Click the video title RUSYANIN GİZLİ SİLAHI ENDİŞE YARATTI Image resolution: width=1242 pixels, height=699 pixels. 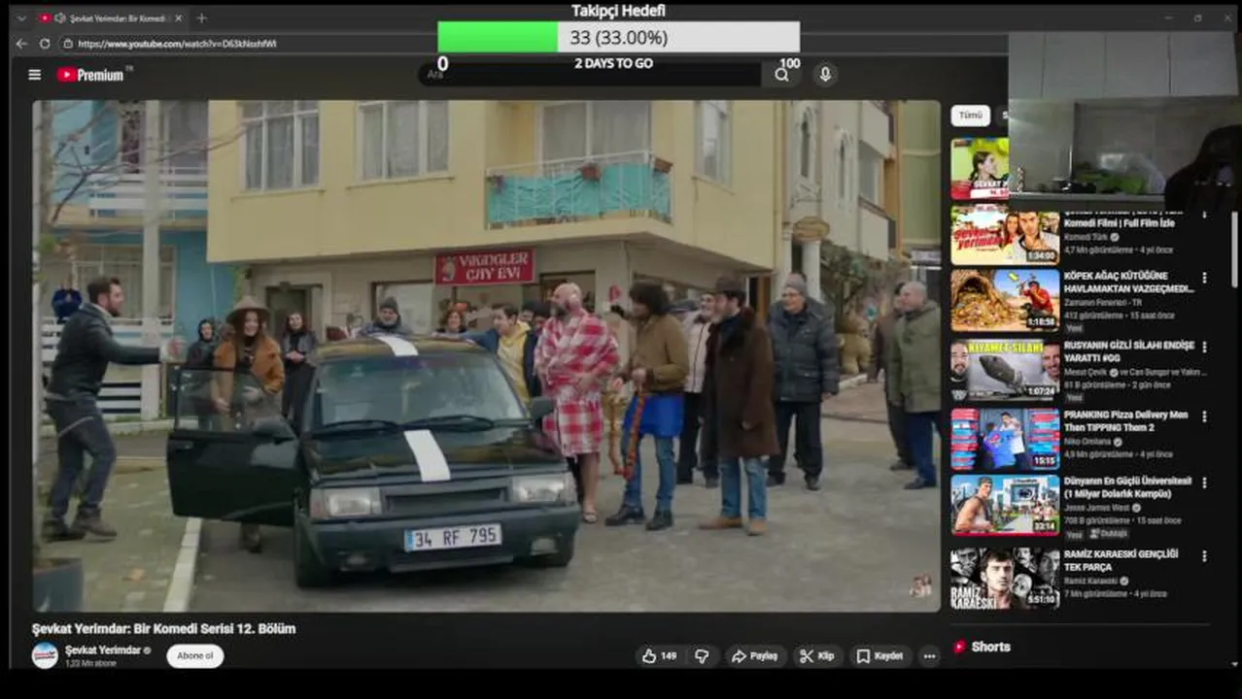[x=1128, y=351]
